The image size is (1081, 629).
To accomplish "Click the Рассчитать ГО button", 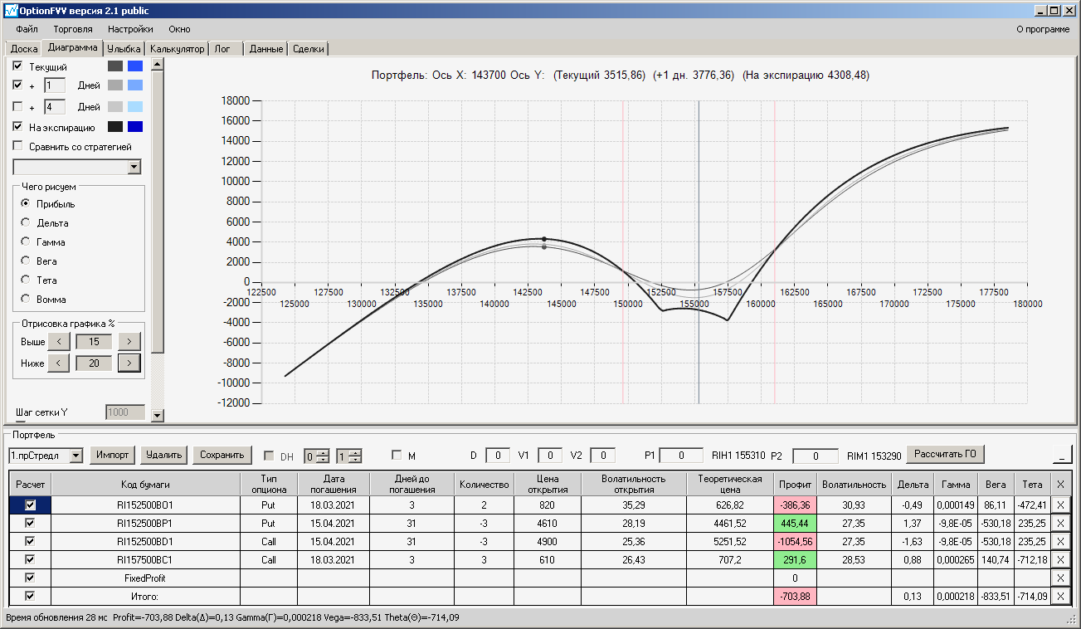I will (x=945, y=454).
